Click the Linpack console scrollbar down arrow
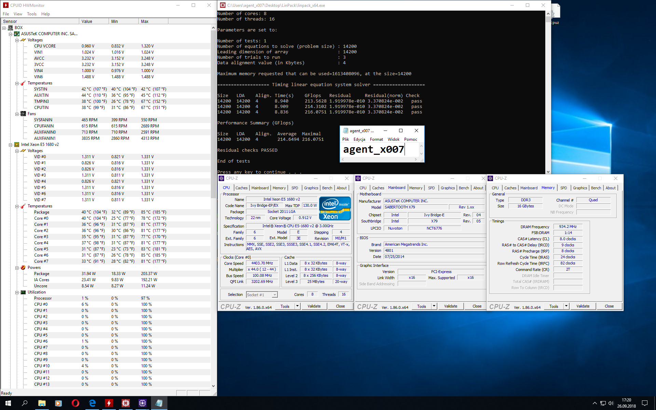The image size is (656, 410). 548,172
